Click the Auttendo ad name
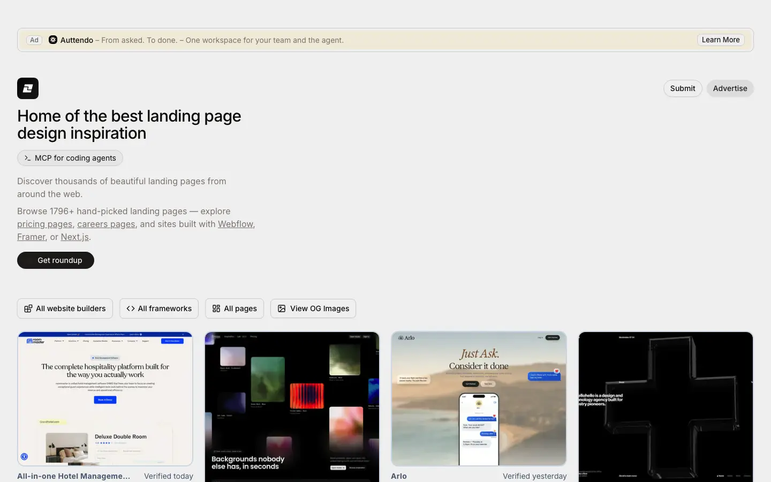 77,40
